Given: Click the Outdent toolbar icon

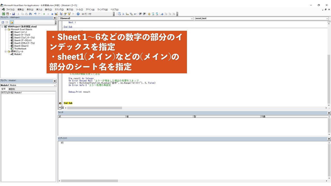Looking at the screenshot, I should tap(144, 14).
